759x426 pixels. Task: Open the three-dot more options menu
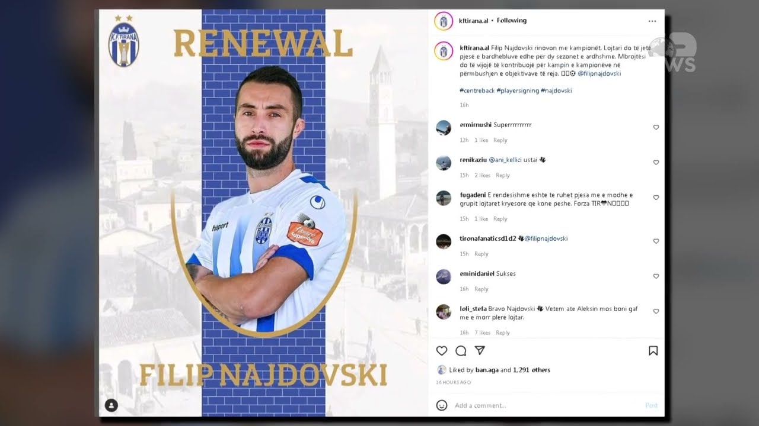(652, 21)
